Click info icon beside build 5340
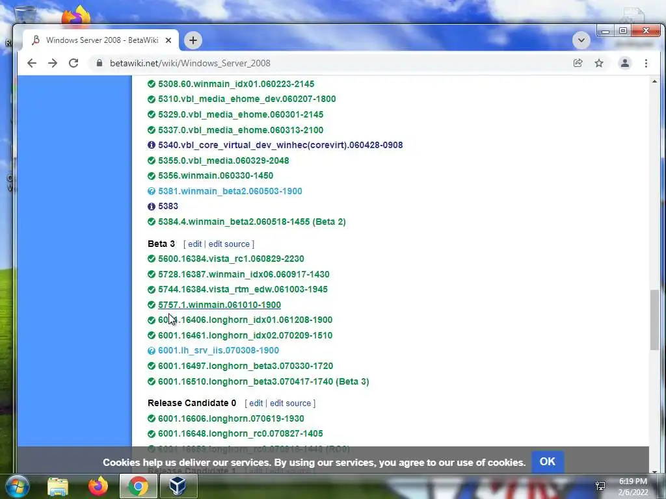This screenshot has width=666, height=499. pyautogui.click(x=151, y=145)
